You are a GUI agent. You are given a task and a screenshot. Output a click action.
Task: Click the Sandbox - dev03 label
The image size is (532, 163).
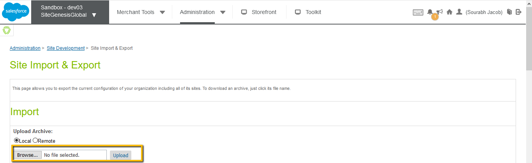[62, 7]
